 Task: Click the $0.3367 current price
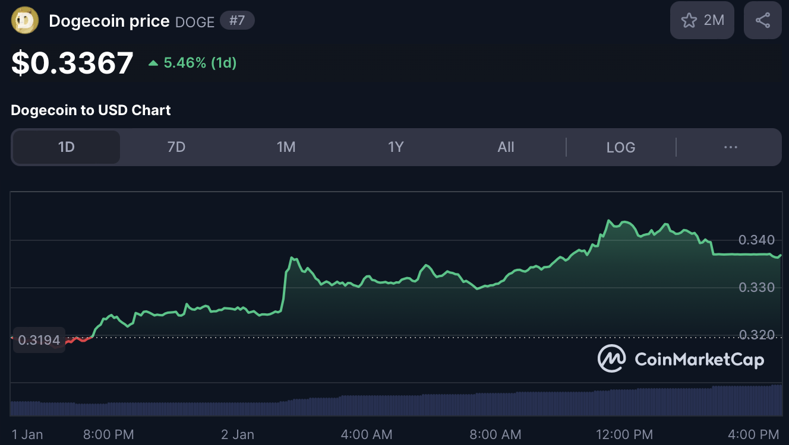tap(72, 63)
